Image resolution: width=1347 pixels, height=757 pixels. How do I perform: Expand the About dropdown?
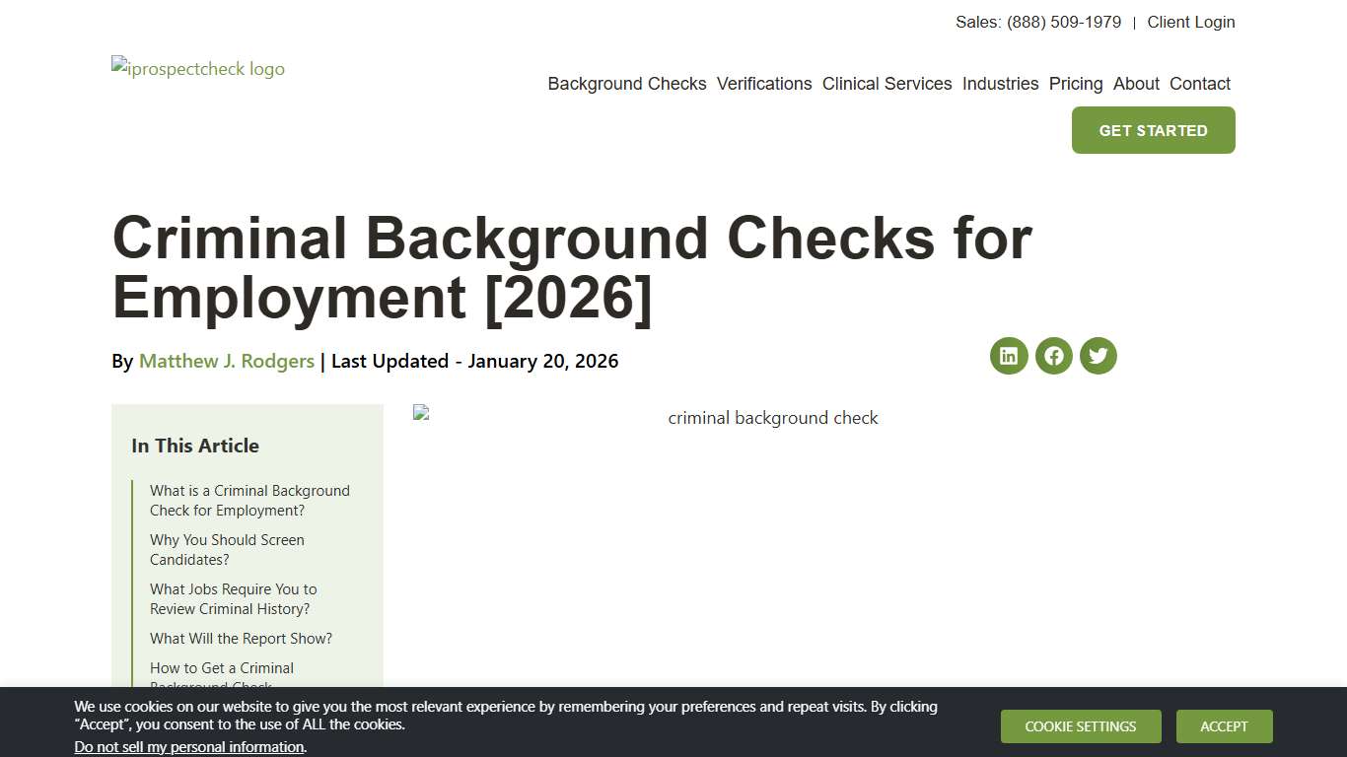point(1136,84)
